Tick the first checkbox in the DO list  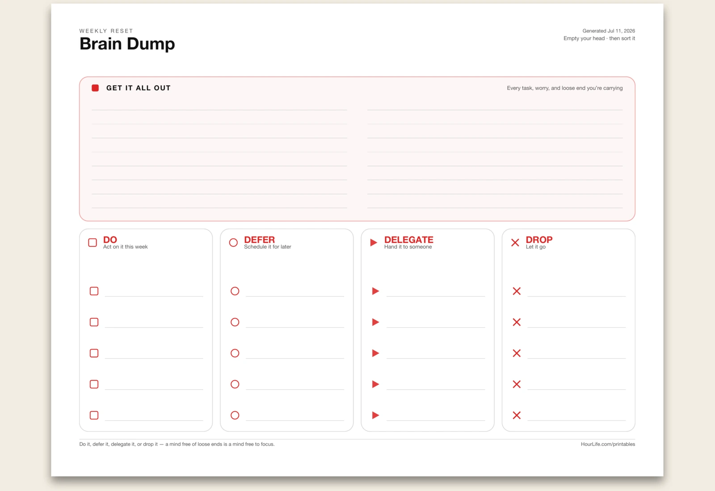click(x=94, y=291)
